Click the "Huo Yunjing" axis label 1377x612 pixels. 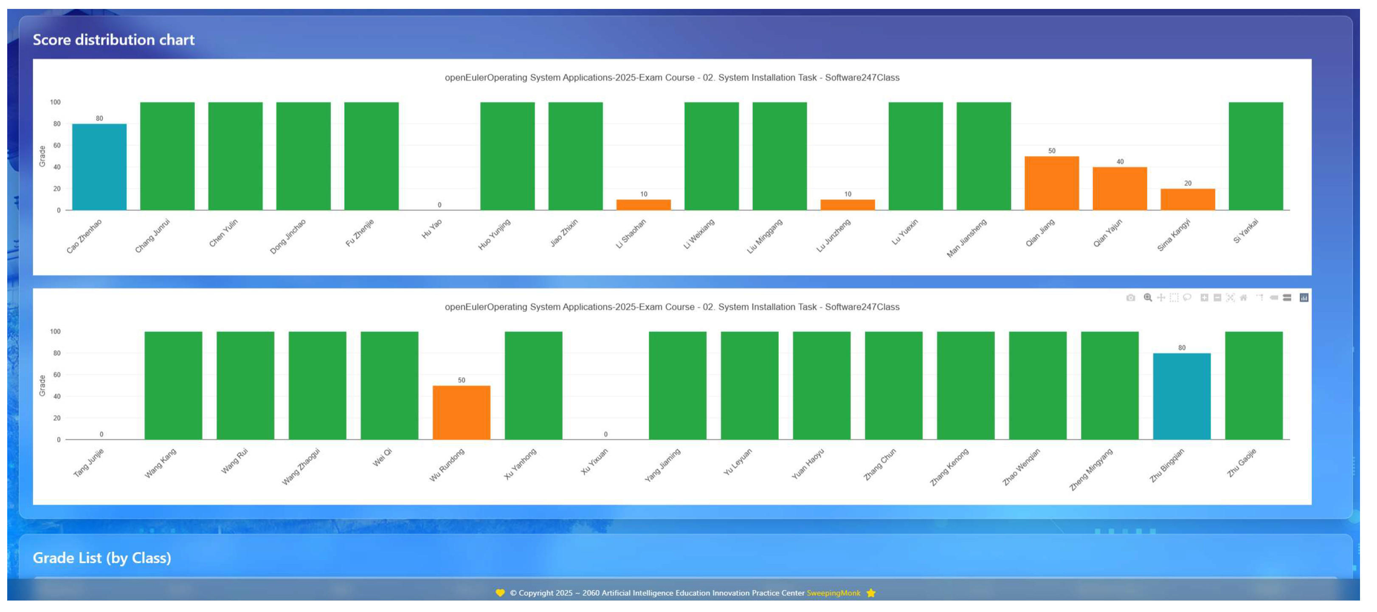point(495,234)
